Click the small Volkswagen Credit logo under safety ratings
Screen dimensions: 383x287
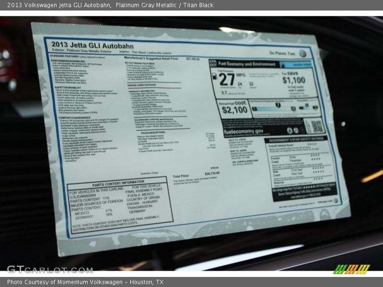pyautogui.click(x=336, y=201)
